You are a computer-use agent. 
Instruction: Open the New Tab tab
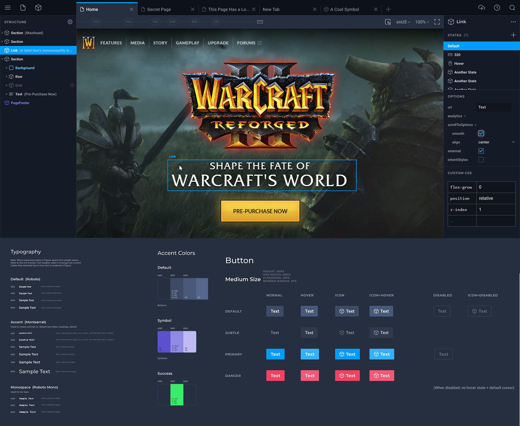[x=271, y=9]
